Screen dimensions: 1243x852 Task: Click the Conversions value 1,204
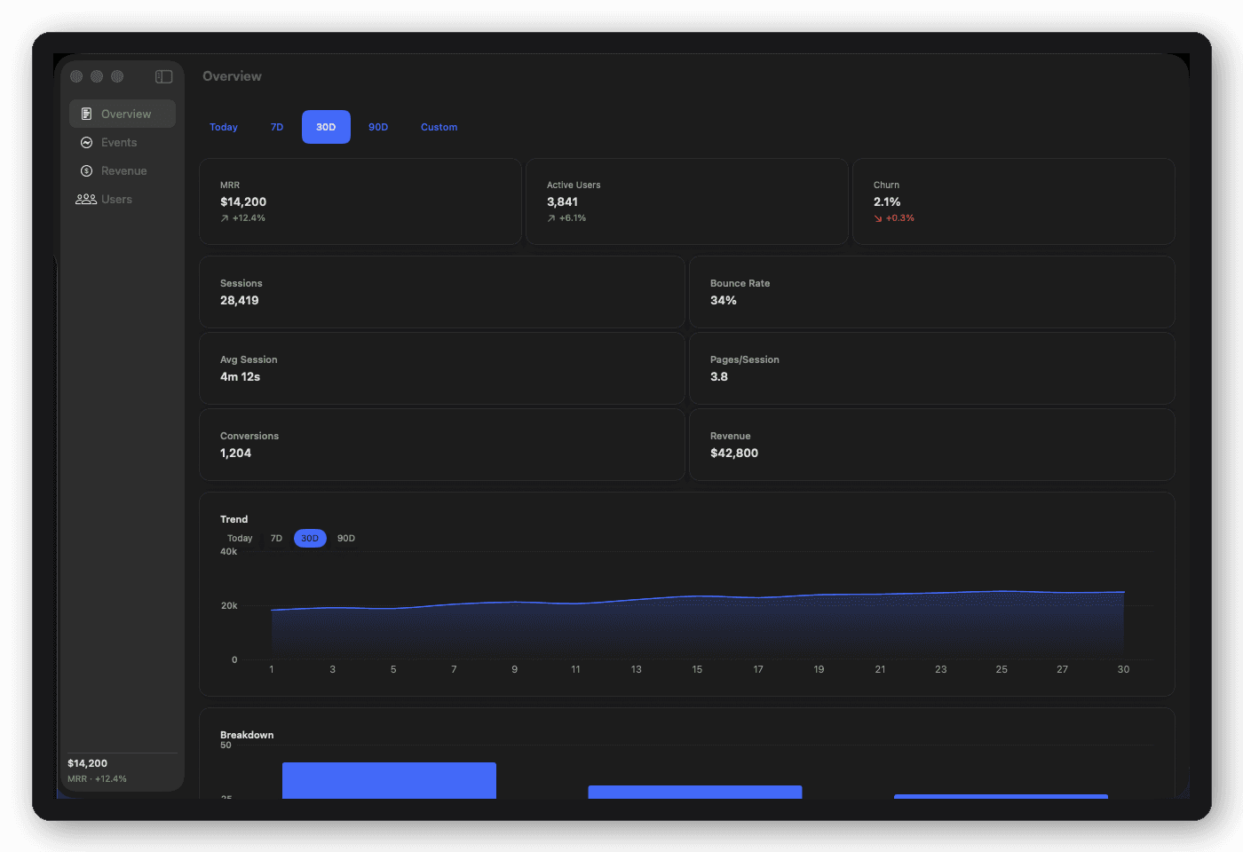pos(236,453)
